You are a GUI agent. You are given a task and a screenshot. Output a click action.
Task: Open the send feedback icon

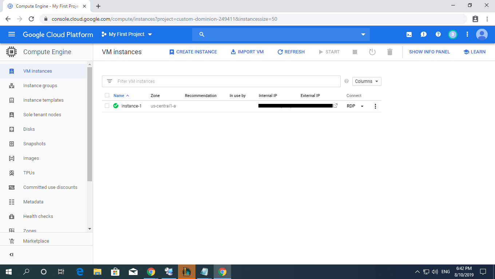tap(424, 35)
